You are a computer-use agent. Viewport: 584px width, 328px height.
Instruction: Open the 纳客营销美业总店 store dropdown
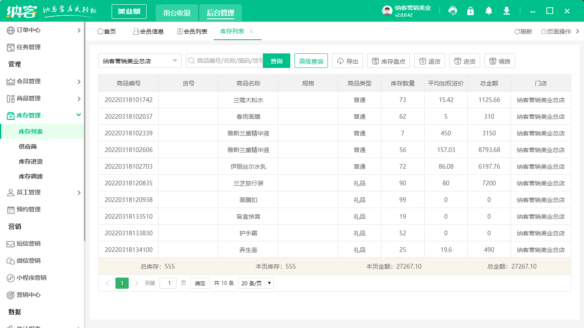140,61
